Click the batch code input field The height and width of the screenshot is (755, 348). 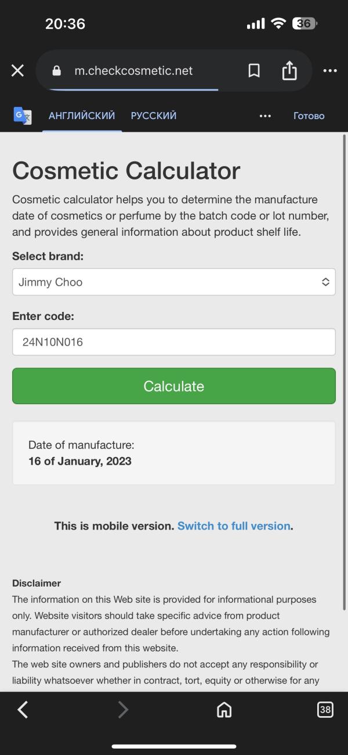tap(174, 342)
